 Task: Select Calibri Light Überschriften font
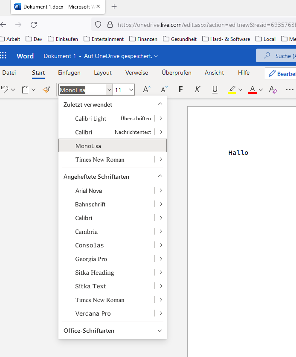107,119
